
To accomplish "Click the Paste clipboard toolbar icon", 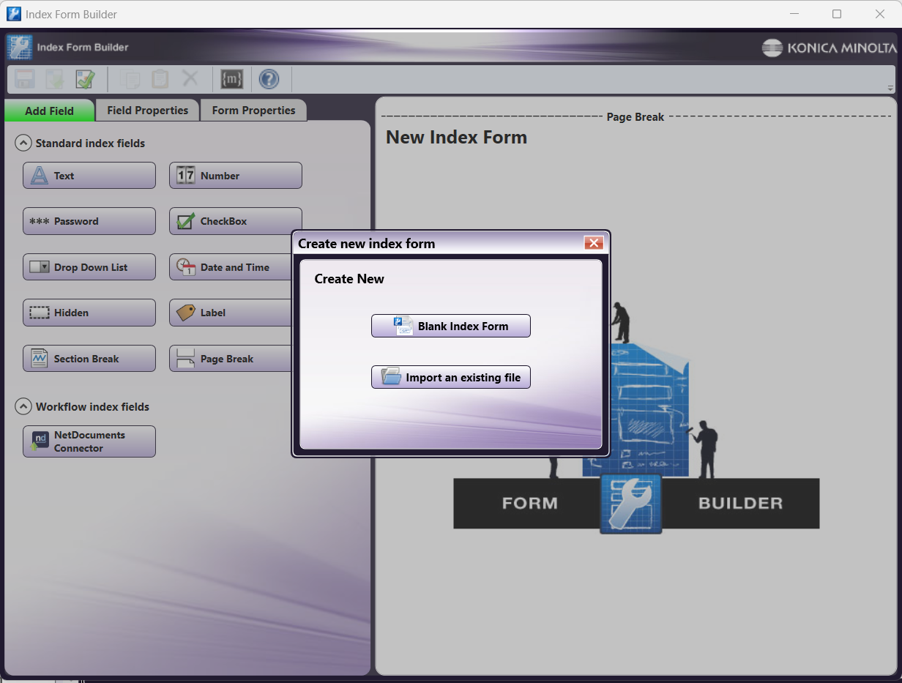I will pos(160,79).
